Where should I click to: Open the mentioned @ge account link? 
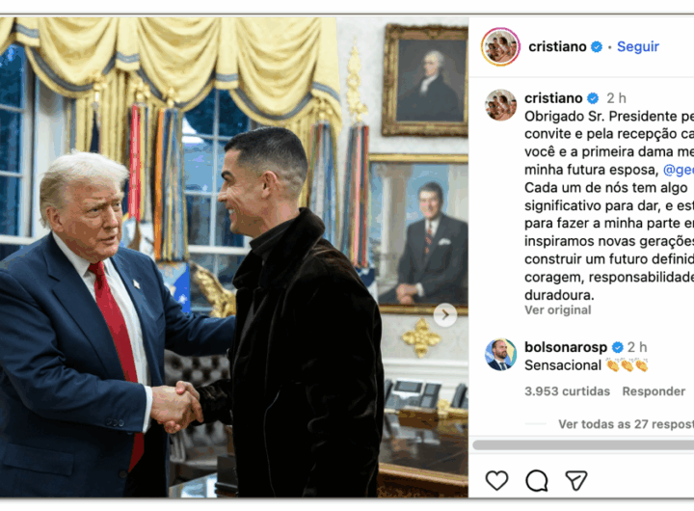click(678, 170)
